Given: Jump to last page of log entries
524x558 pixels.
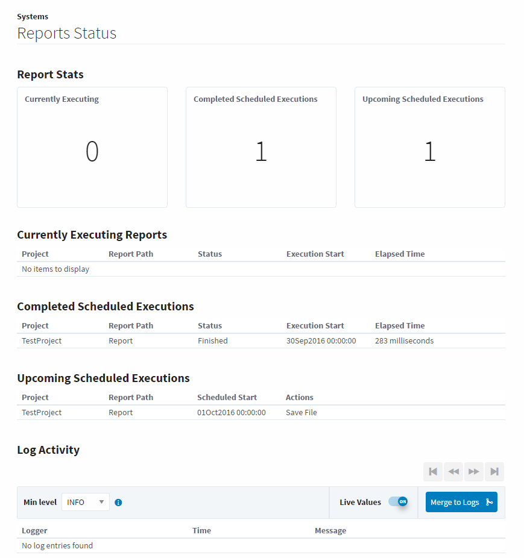Looking at the screenshot, I should (x=494, y=472).
